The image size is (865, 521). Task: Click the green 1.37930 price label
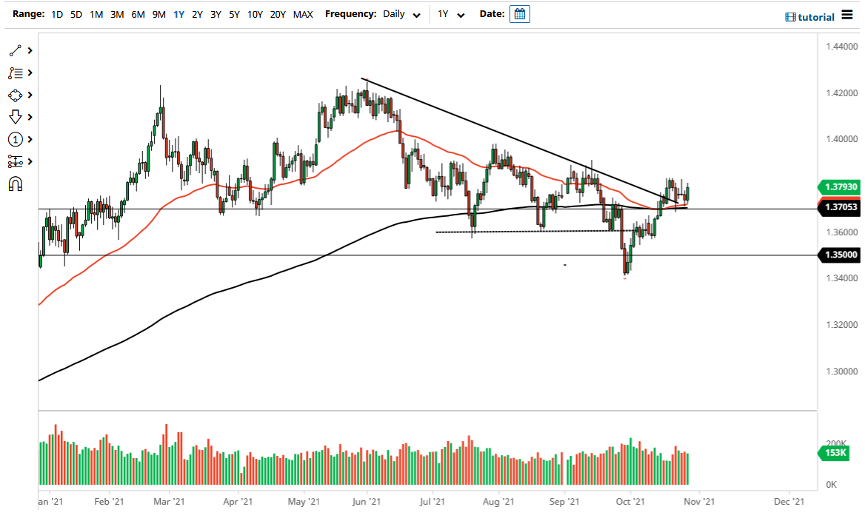point(839,187)
